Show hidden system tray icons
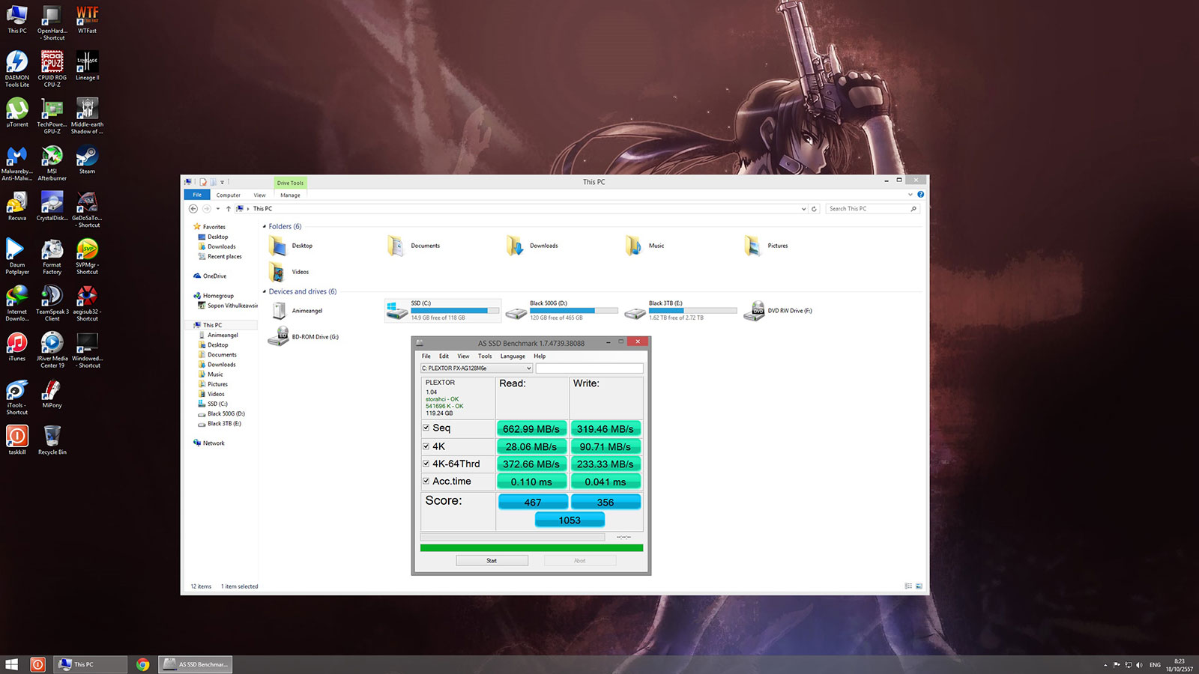The height and width of the screenshot is (674, 1199). click(1105, 665)
